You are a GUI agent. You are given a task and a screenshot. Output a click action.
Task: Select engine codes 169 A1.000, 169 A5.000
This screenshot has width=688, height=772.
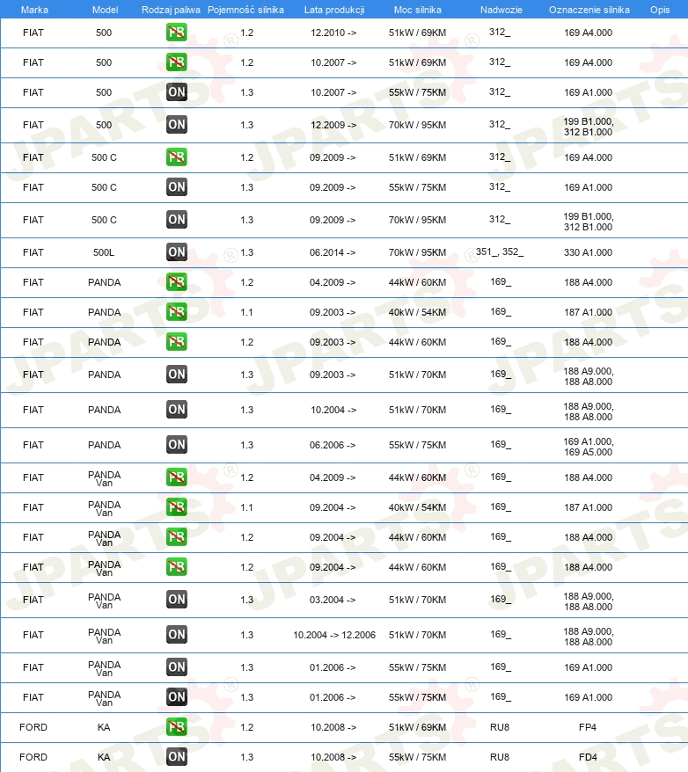(x=589, y=447)
